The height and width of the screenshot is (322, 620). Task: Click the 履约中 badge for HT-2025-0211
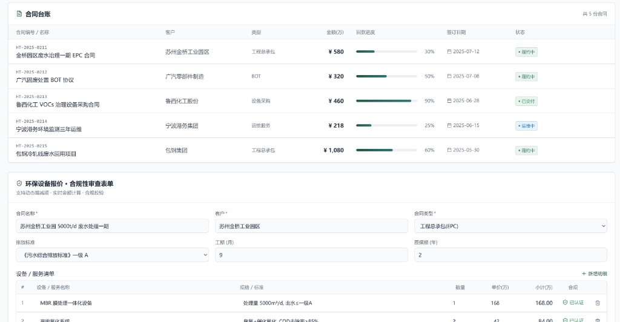pyautogui.click(x=526, y=52)
